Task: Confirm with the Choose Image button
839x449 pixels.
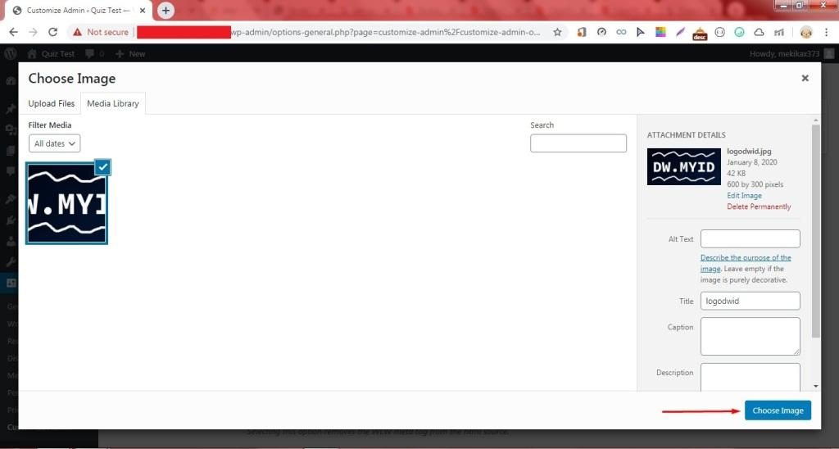Action: point(778,410)
